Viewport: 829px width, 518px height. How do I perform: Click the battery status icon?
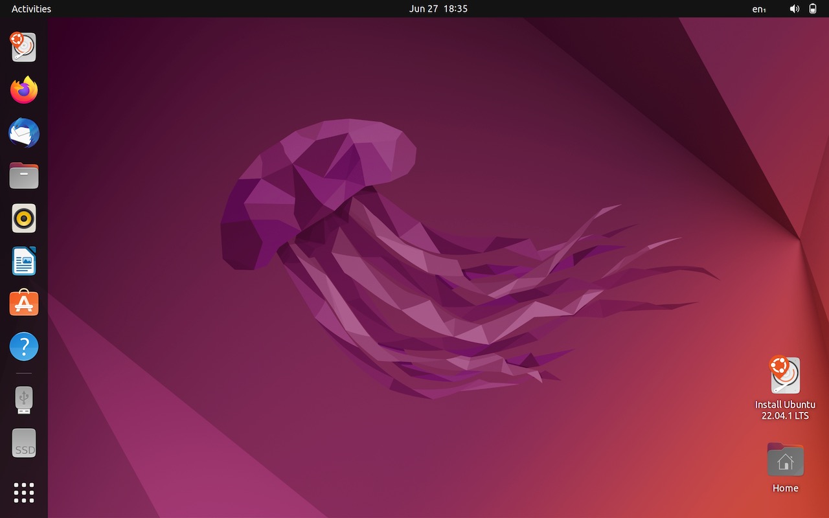813,9
